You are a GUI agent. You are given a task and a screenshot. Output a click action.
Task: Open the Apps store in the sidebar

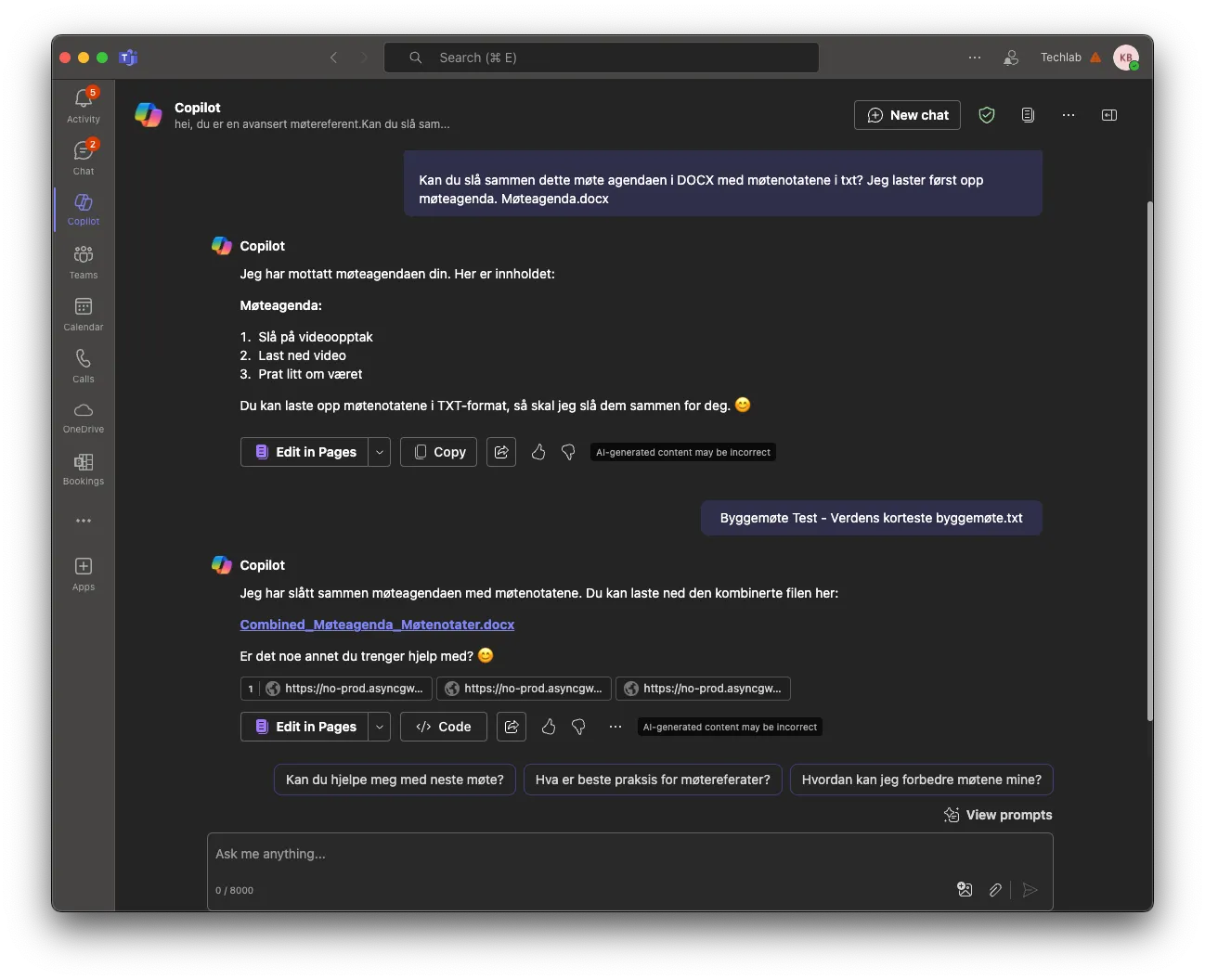click(x=84, y=574)
